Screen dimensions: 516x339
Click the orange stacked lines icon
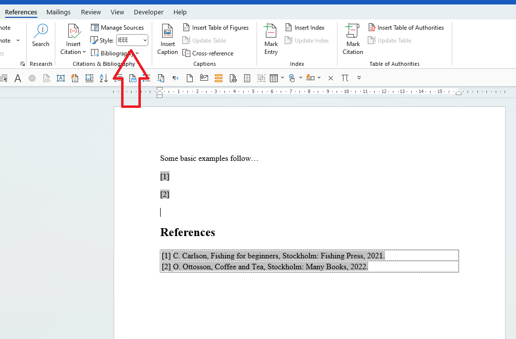pos(218,78)
